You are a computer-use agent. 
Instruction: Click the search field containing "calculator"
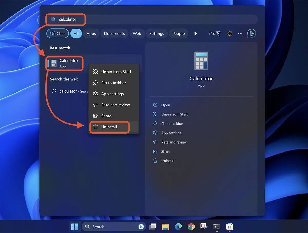152,19
